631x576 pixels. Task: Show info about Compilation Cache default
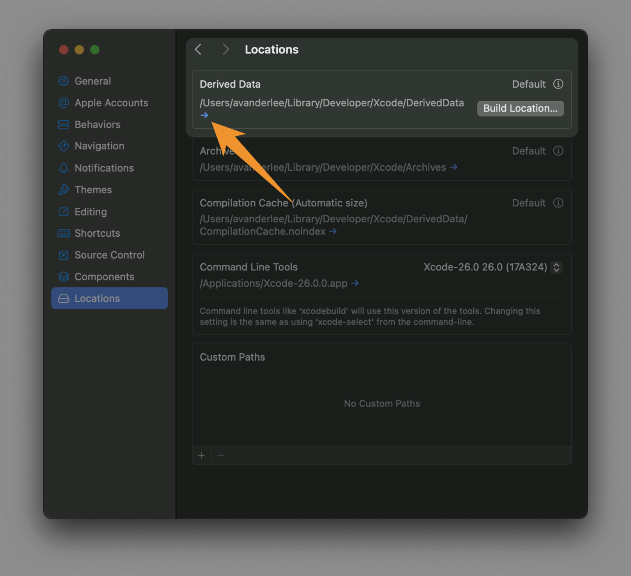click(558, 203)
